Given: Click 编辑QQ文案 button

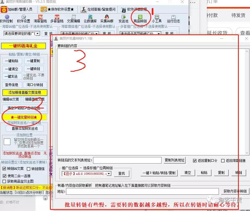Looking at the screenshot, I should point(11,100).
